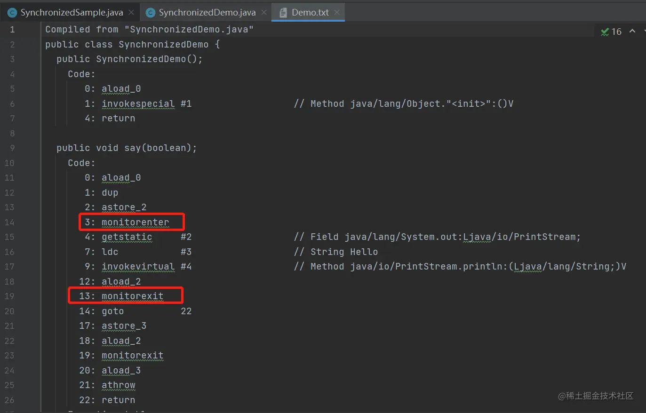Click the class icon on SynchronizedSample.java tab
This screenshot has height=413, width=646.
point(12,13)
